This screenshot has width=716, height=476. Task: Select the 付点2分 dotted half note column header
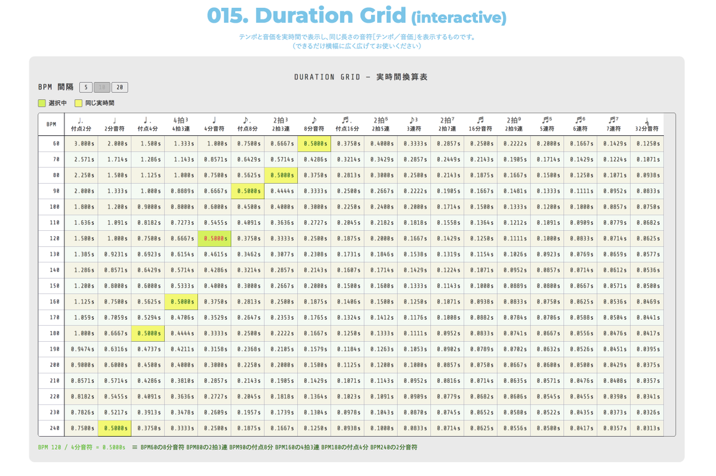(x=81, y=124)
